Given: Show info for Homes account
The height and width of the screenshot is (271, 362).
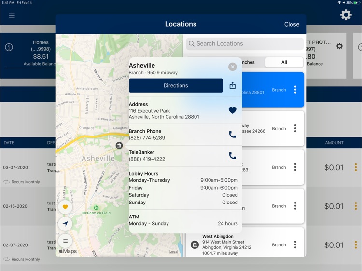Looking at the screenshot, I should (x=9, y=47).
